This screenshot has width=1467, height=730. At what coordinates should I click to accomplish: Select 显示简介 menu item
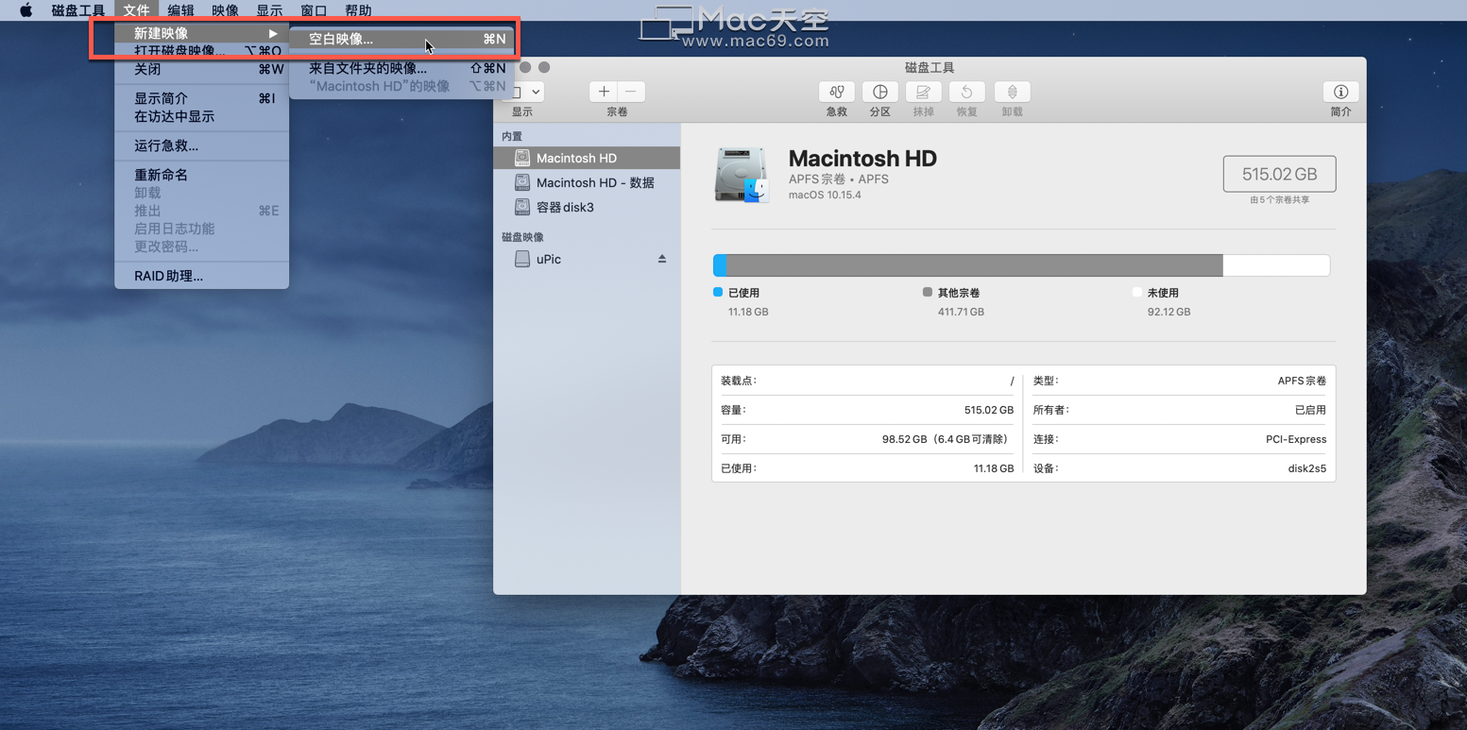tap(201, 98)
